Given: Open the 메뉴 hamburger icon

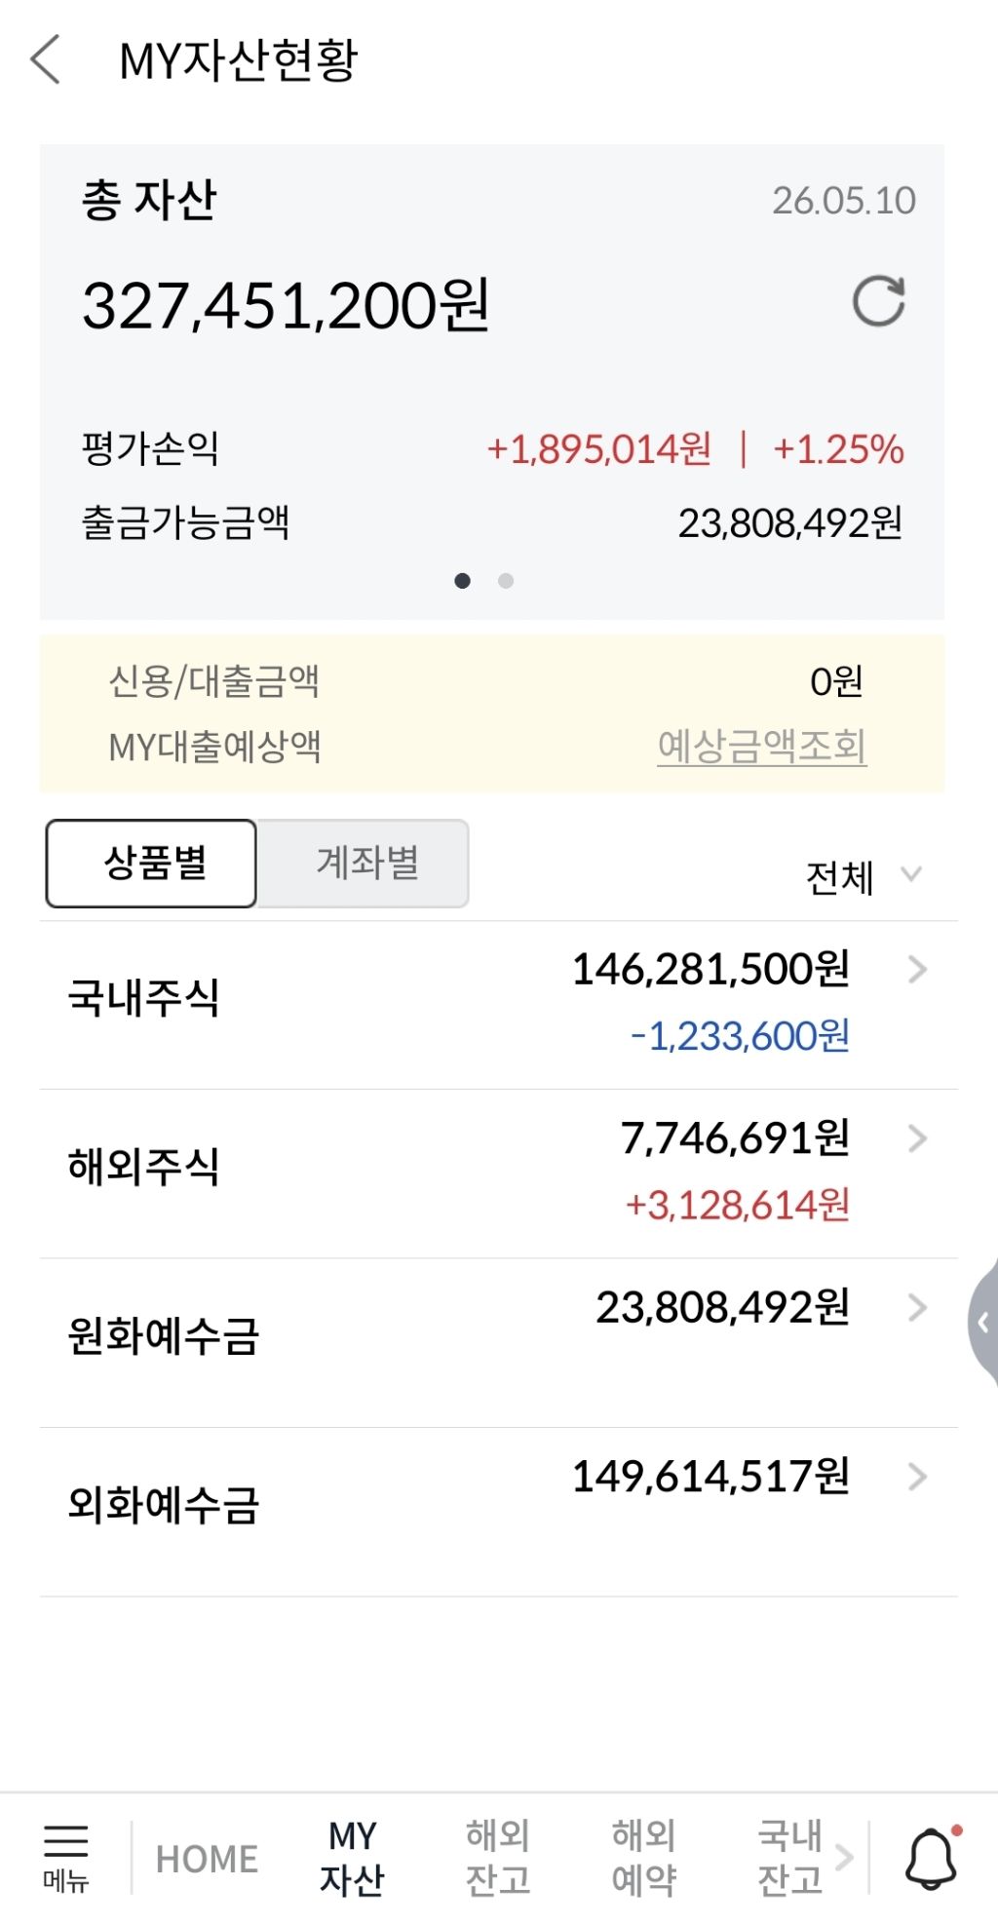Looking at the screenshot, I should (65, 1858).
